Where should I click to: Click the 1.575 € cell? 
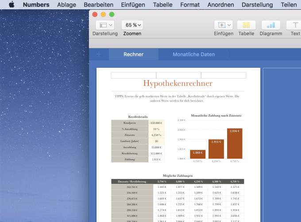[235, 187]
